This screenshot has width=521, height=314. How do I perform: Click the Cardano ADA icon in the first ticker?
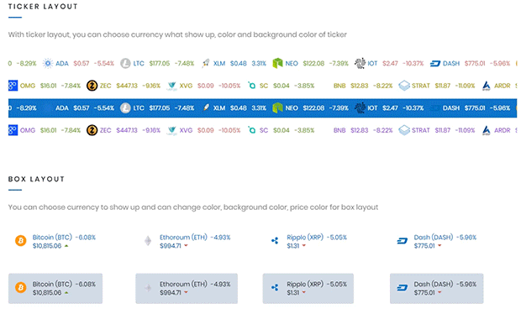click(48, 63)
